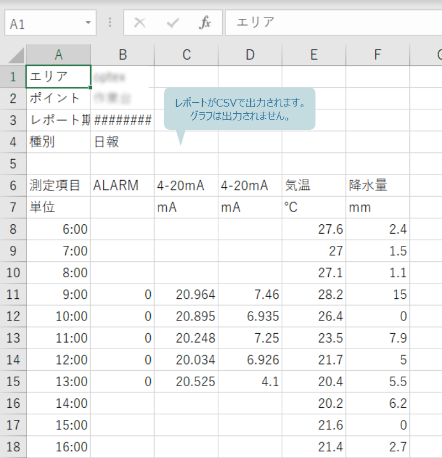This screenshot has height=458, width=442.
Task: Click cell with temperature 27.6
Action: pos(314,229)
